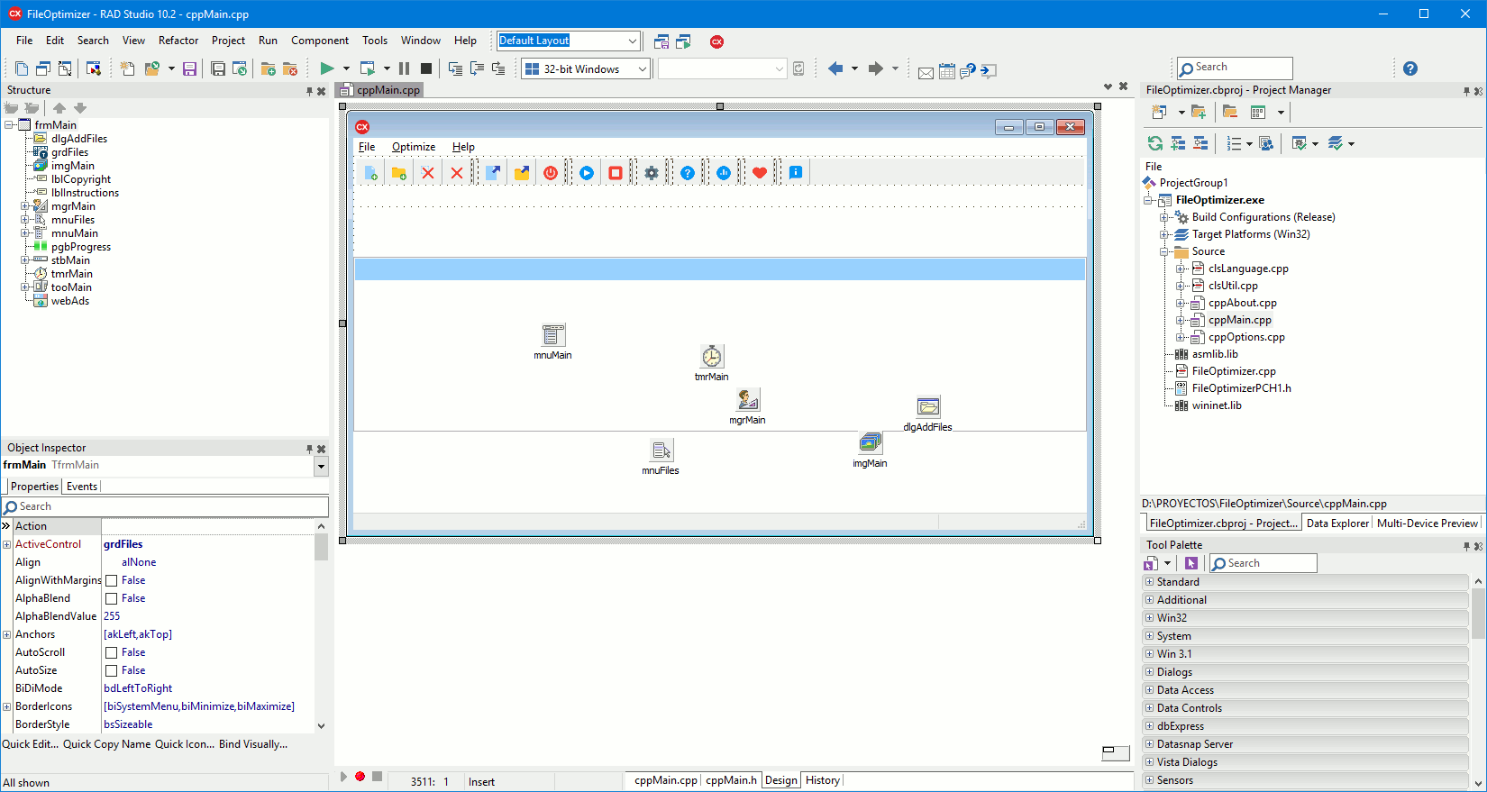Image resolution: width=1487 pixels, height=792 pixels.
Task: Click the Back navigation arrow icon
Action: click(835, 68)
